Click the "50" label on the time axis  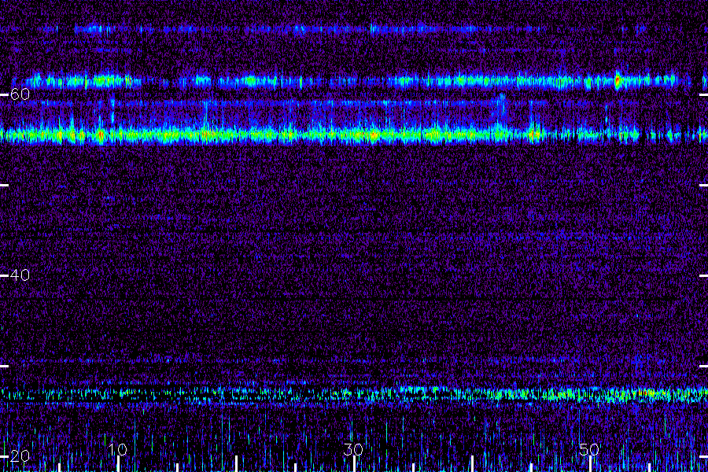click(589, 449)
